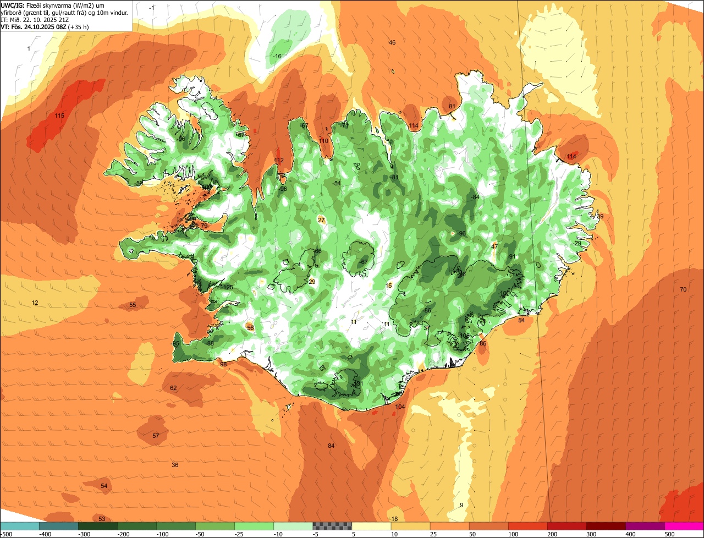Click the '81' value on the northeast coast

coord(452,106)
